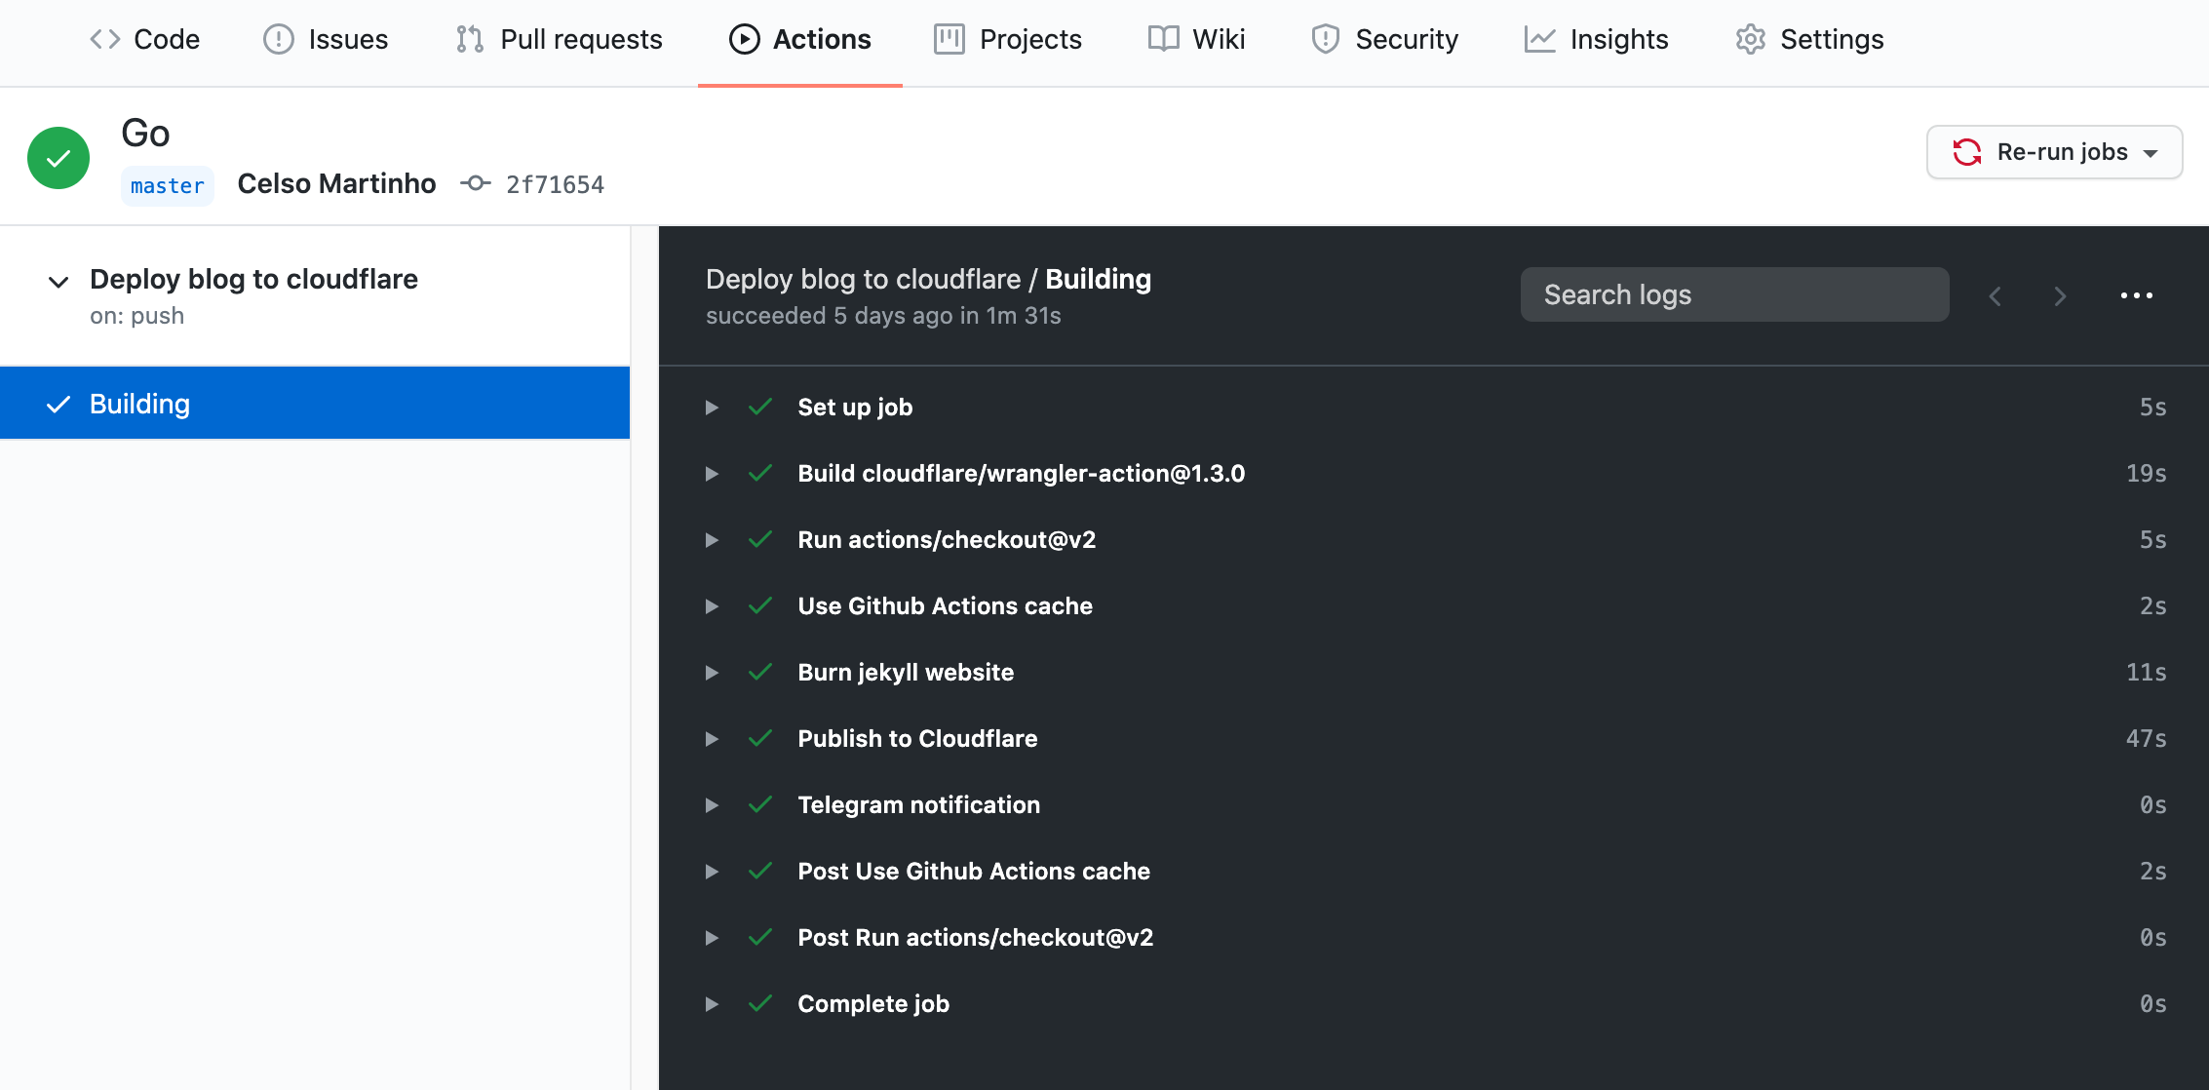Click the master branch label
This screenshot has height=1090, width=2209.
coord(167,185)
